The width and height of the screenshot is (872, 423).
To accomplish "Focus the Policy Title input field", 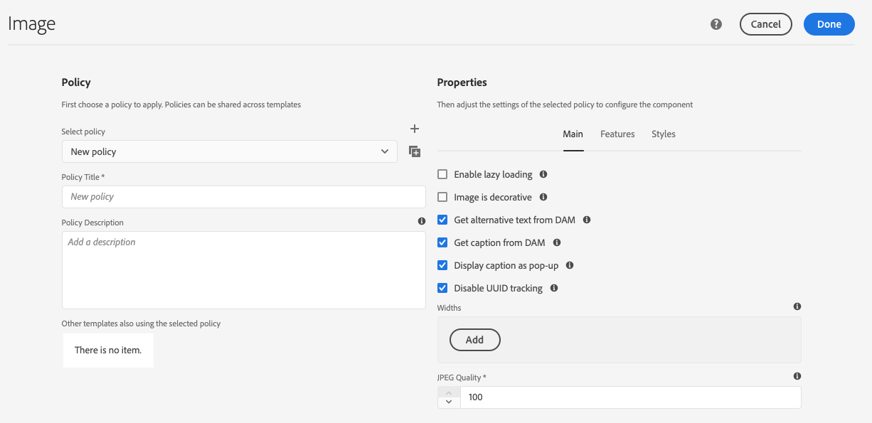I will (243, 197).
